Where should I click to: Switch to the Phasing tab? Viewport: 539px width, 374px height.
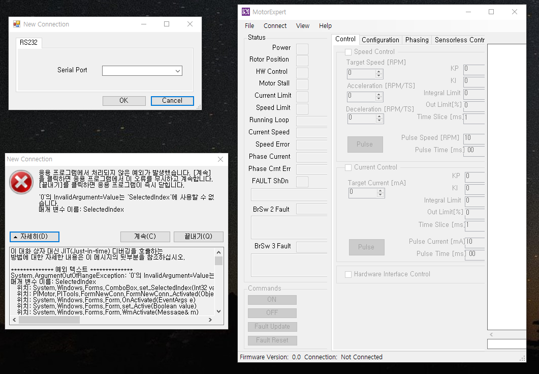pyautogui.click(x=417, y=40)
